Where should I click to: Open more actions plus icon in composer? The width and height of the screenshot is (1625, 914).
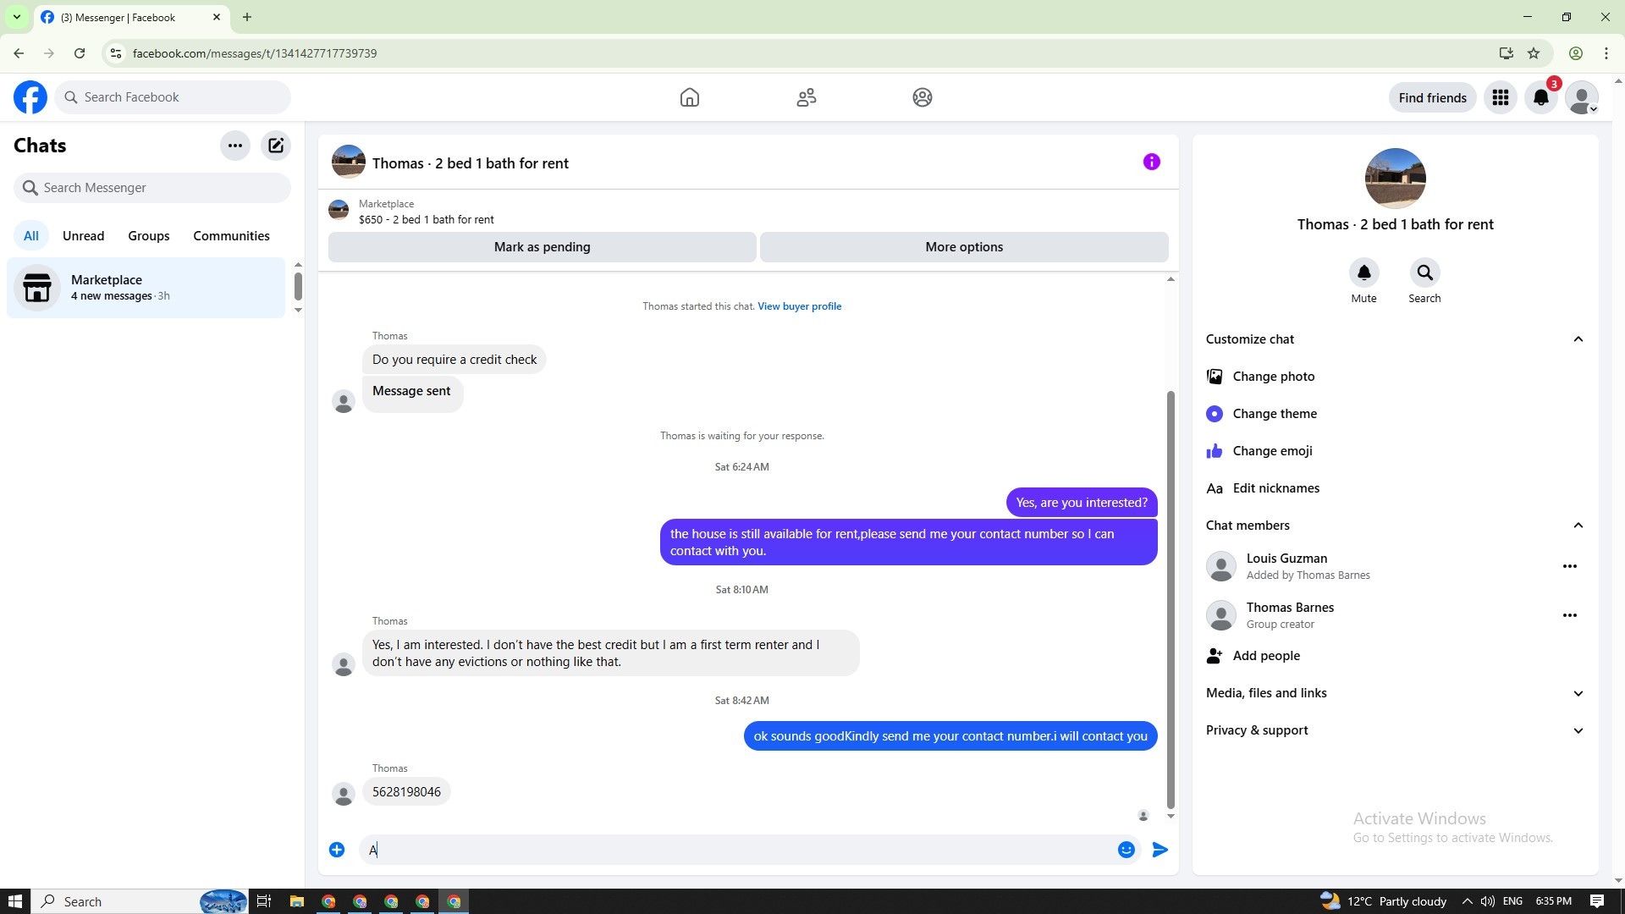coord(337,850)
